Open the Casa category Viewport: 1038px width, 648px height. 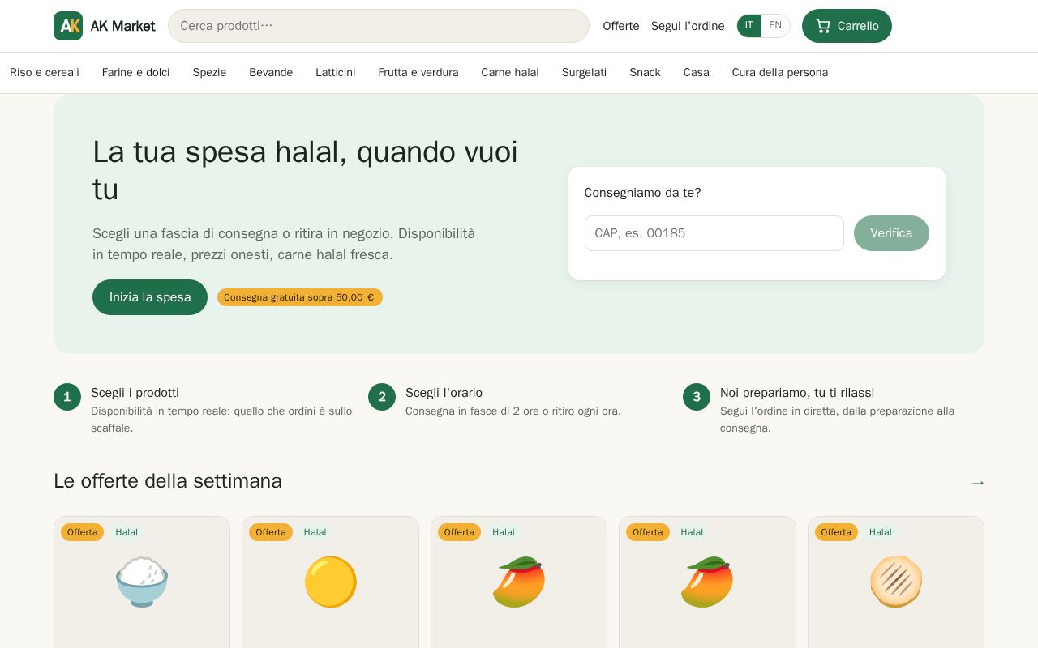click(697, 73)
